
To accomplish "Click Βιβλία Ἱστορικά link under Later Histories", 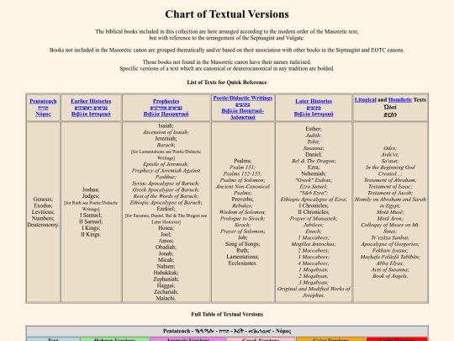I will (x=314, y=114).
